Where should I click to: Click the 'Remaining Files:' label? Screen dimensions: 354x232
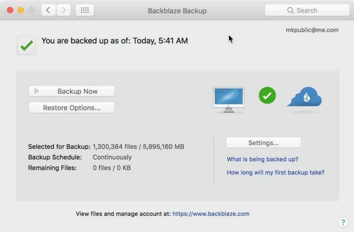click(52, 168)
